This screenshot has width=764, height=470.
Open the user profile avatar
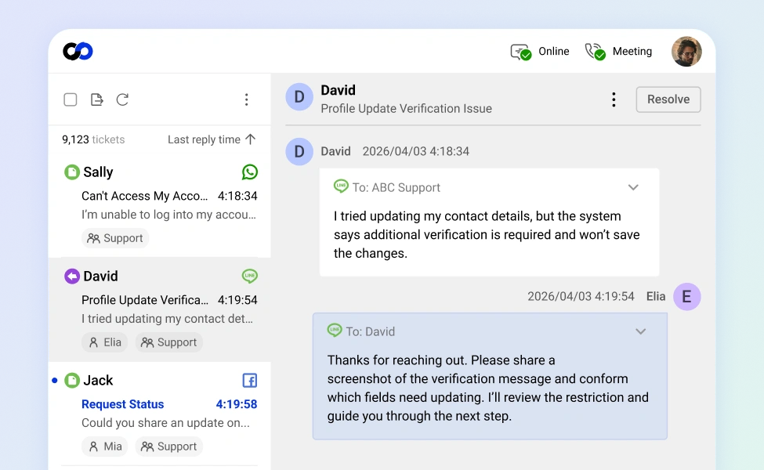686,51
